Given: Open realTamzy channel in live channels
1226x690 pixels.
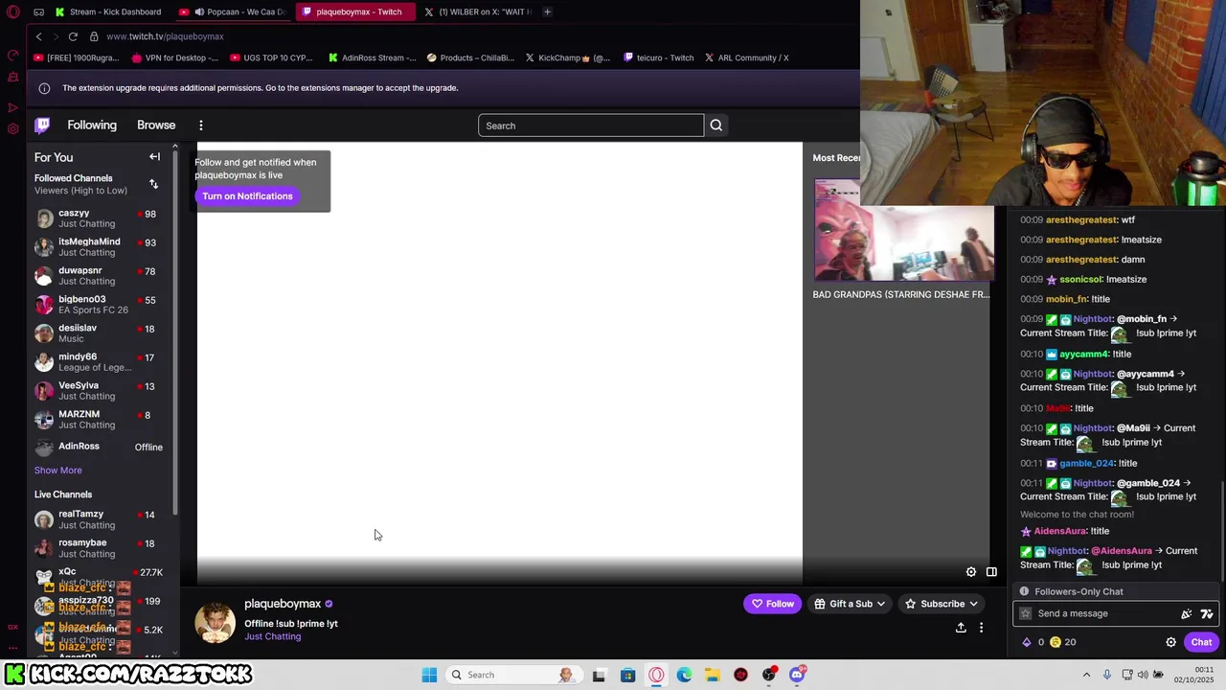Looking at the screenshot, I should click(96, 519).
